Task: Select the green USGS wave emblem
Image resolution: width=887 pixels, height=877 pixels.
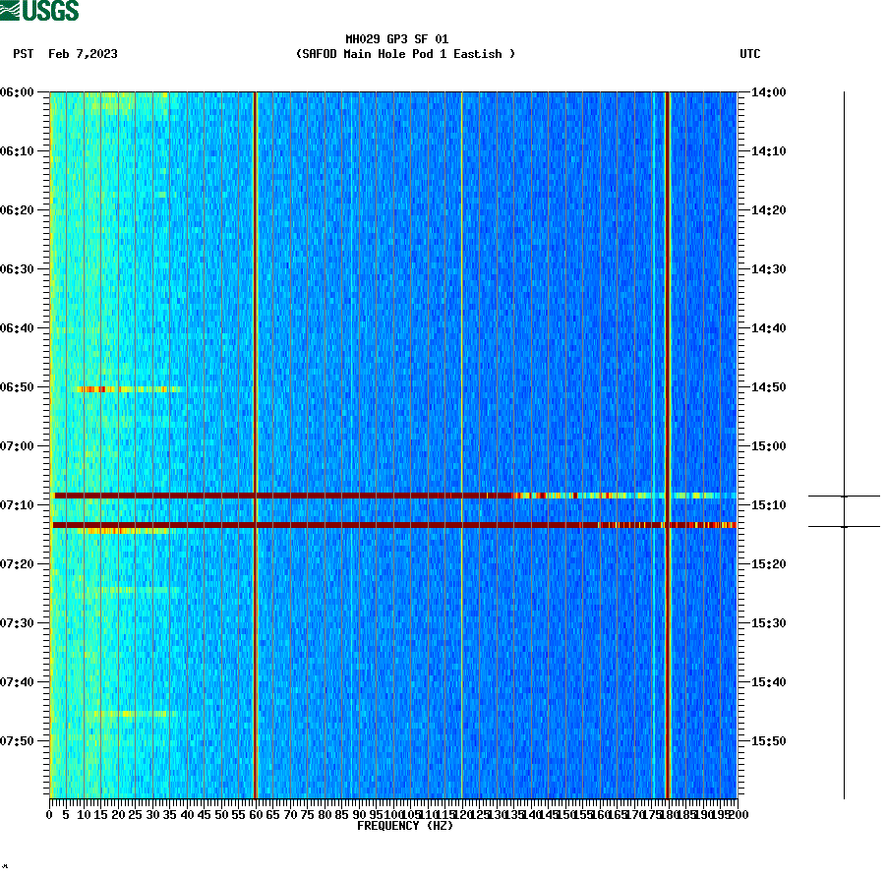Action: point(10,10)
